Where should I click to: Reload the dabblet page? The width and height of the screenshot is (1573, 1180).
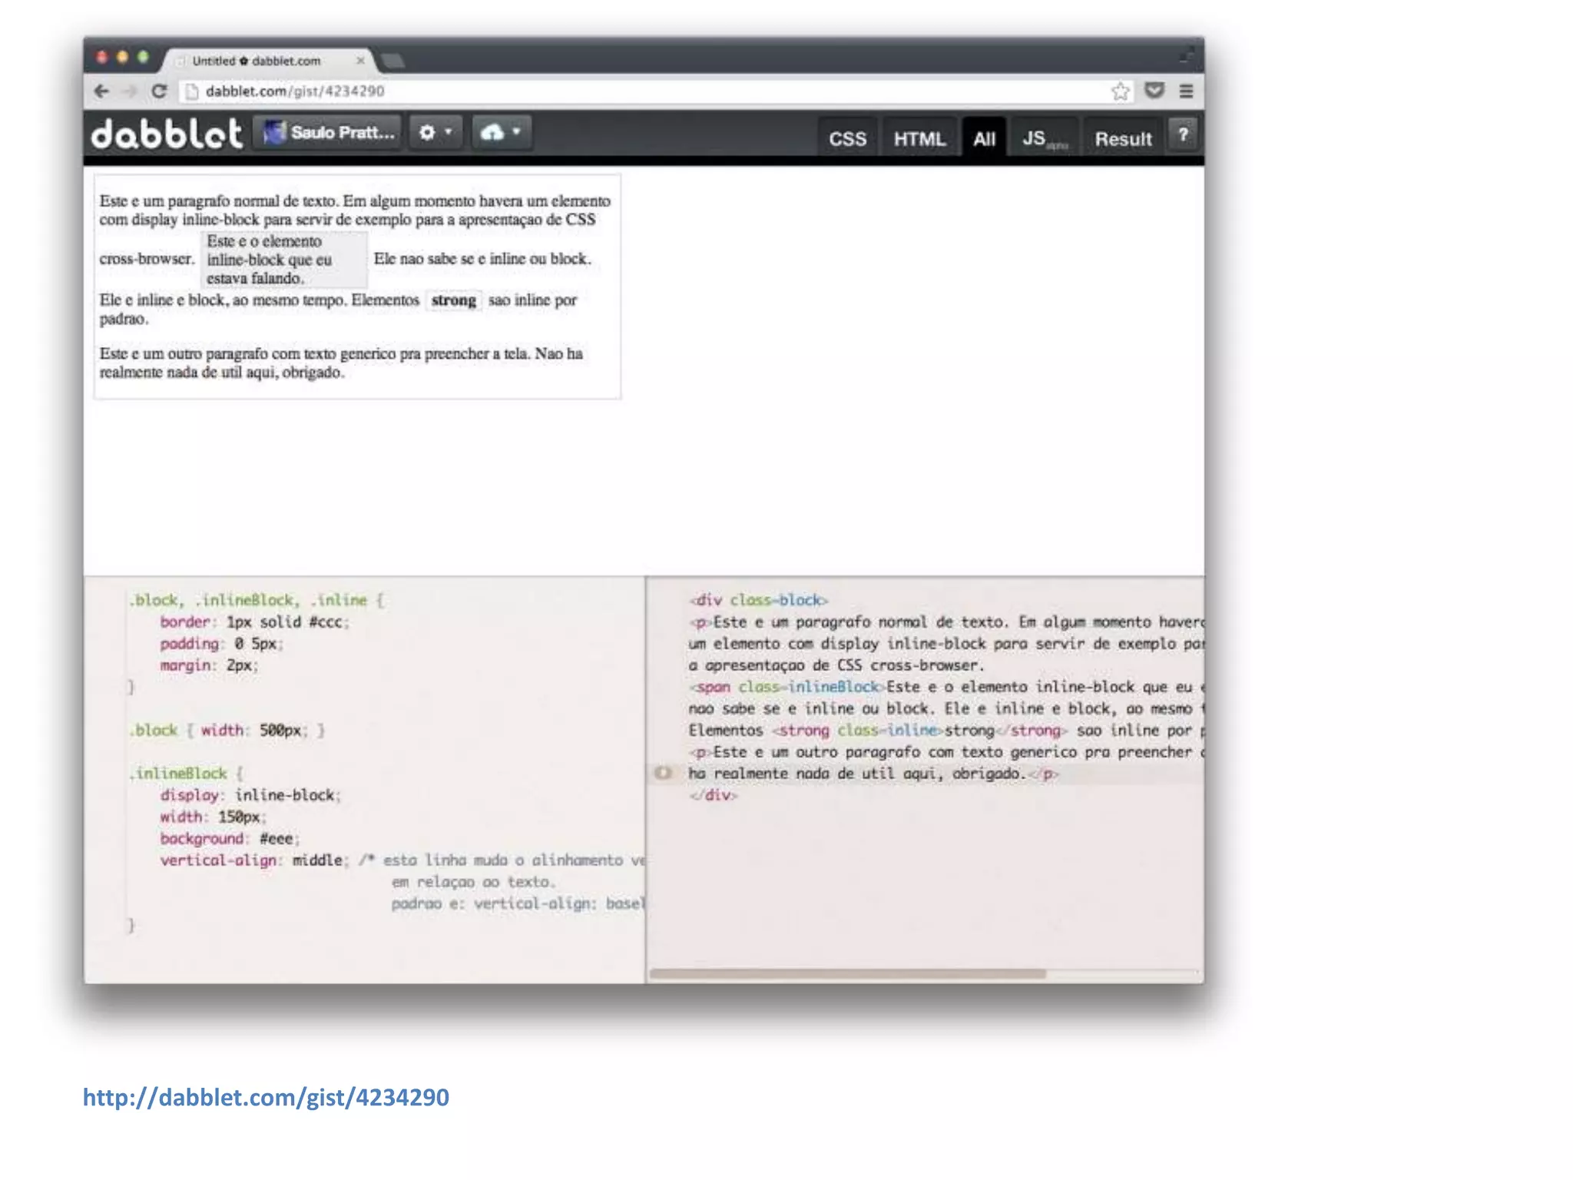pyautogui.click(x=159, y=91)
